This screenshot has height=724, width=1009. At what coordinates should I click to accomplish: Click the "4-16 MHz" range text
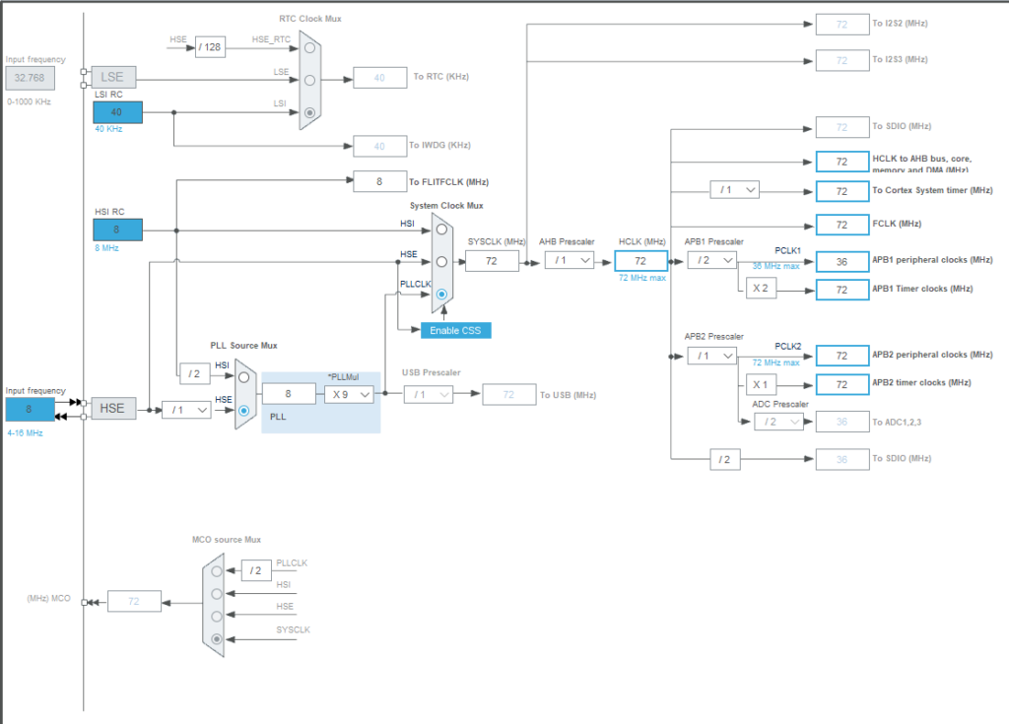tap(25, 433)
